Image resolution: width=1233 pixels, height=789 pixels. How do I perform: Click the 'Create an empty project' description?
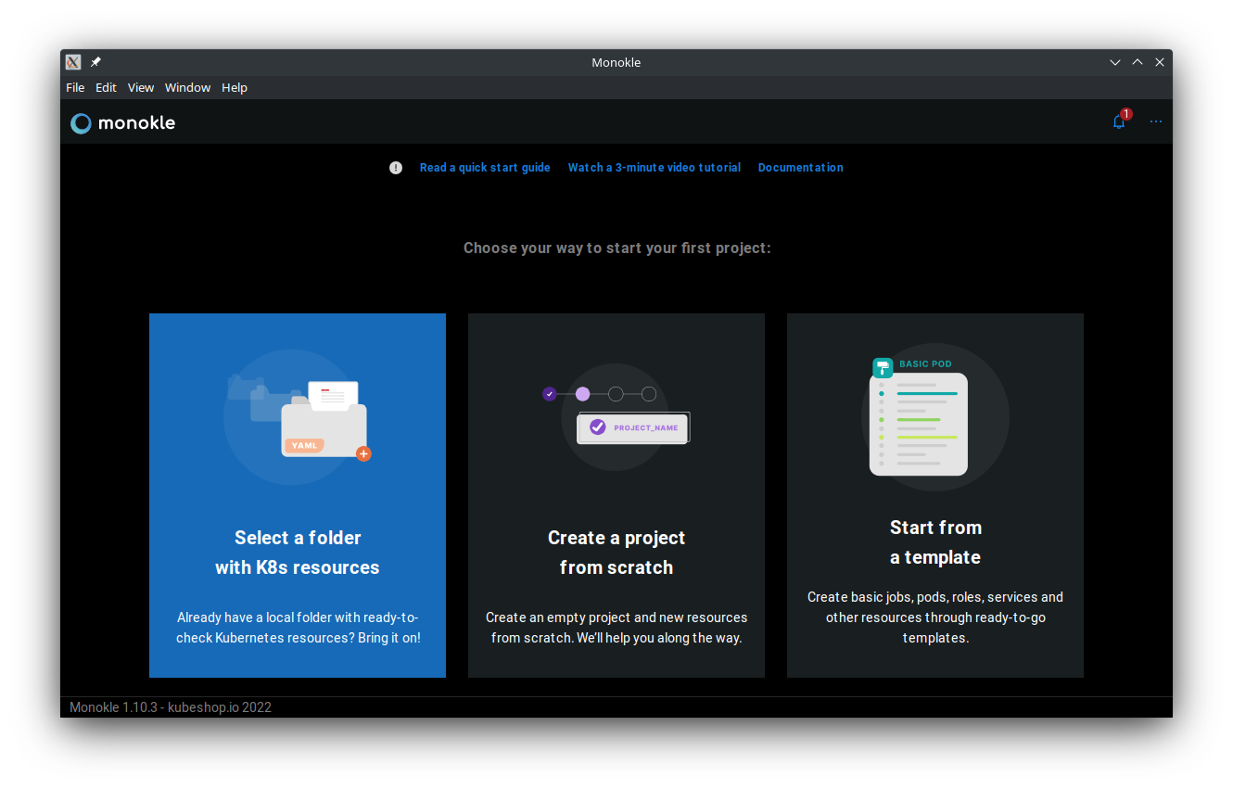pyautogui.click(x=616, y=628)
